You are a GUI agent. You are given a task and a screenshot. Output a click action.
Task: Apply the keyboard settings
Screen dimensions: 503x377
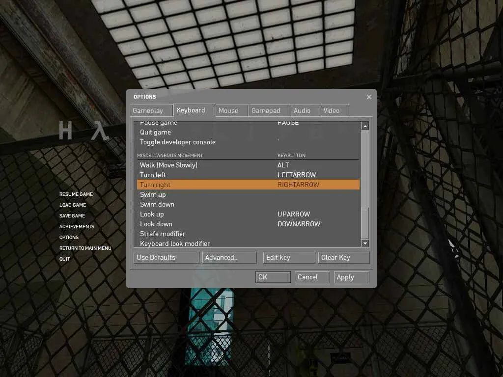pyautogui.click(x=352, y=277)
